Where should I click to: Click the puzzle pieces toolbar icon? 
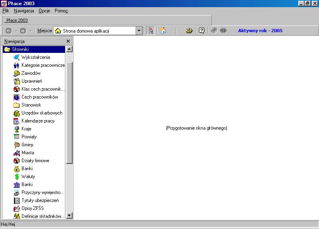[189, 31]
